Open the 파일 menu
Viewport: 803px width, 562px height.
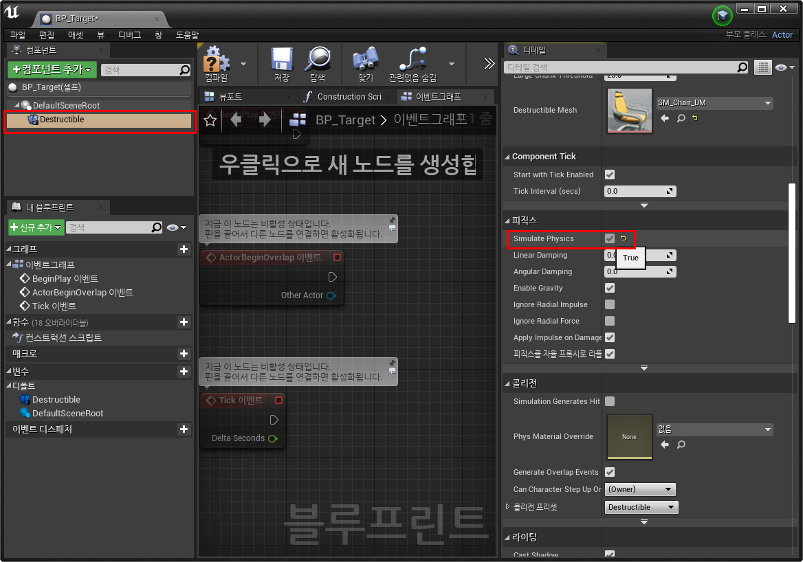tap(17, 35)
